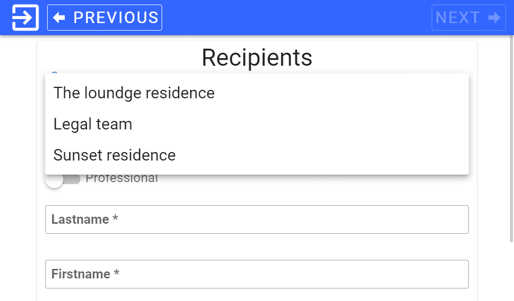Click the right arrow icon beside Next
514x301 pixels.
point(494,18)
